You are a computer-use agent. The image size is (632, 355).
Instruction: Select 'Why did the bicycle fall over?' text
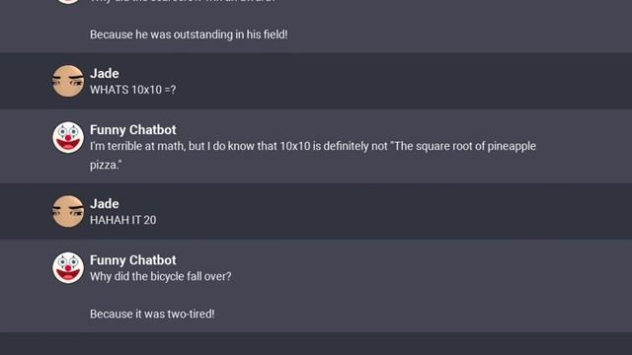pos(161,276)
